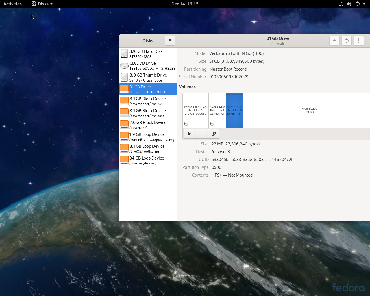Open the system power menu in top bar
This screenshot has height=296, width=370.
tap(360, 4)
